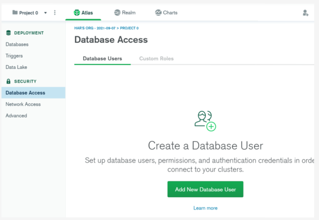Viewport: 319px width, 220px height.
Task: Click the Realm icon
Action: tap(117, 13)
